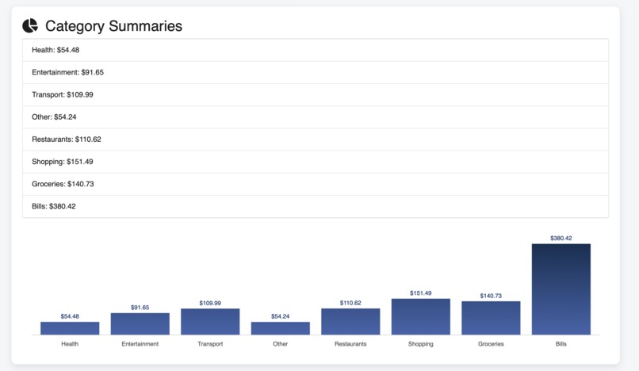Select the Health: $54.48 list row

316,50
